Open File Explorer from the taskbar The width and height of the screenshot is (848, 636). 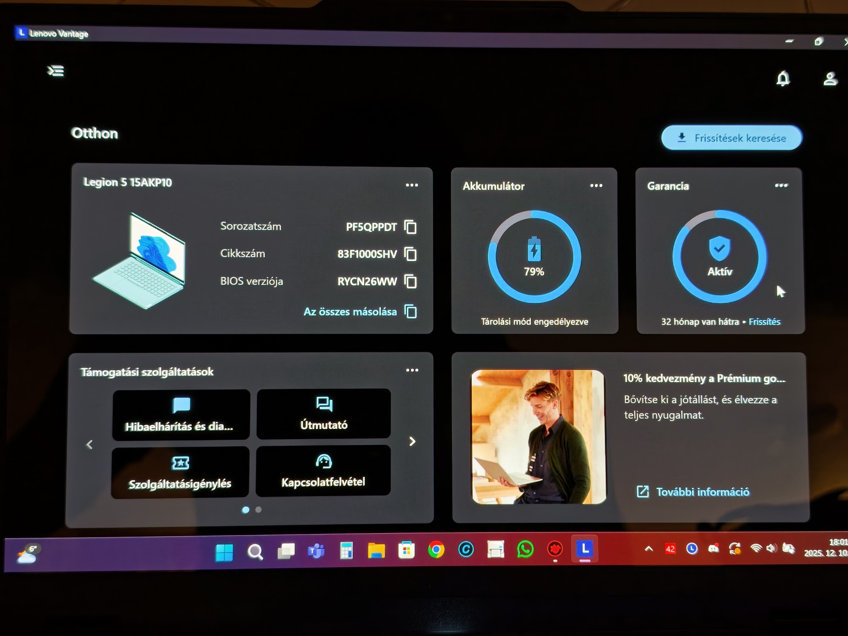(x=376, y=550)
